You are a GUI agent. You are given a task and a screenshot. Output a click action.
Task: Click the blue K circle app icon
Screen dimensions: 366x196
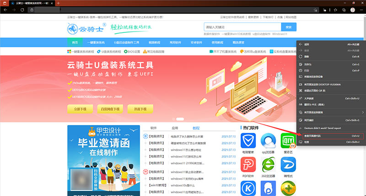[x=248, y=188]
